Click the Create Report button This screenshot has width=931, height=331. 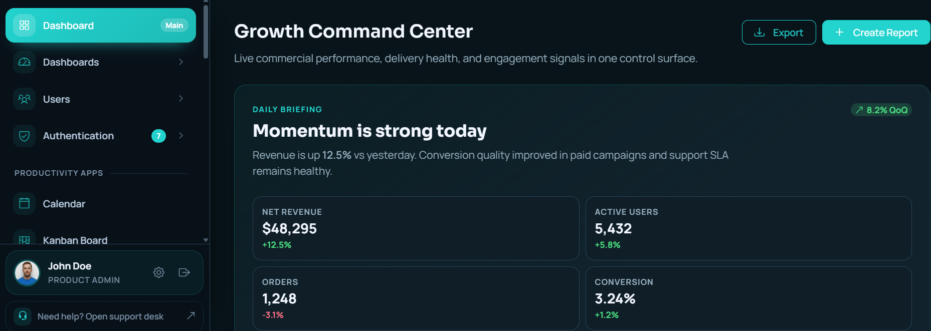tap(876, 33)
